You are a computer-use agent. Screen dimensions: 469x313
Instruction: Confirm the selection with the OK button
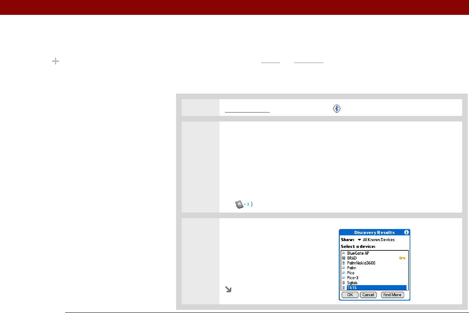tap(350, 295)
